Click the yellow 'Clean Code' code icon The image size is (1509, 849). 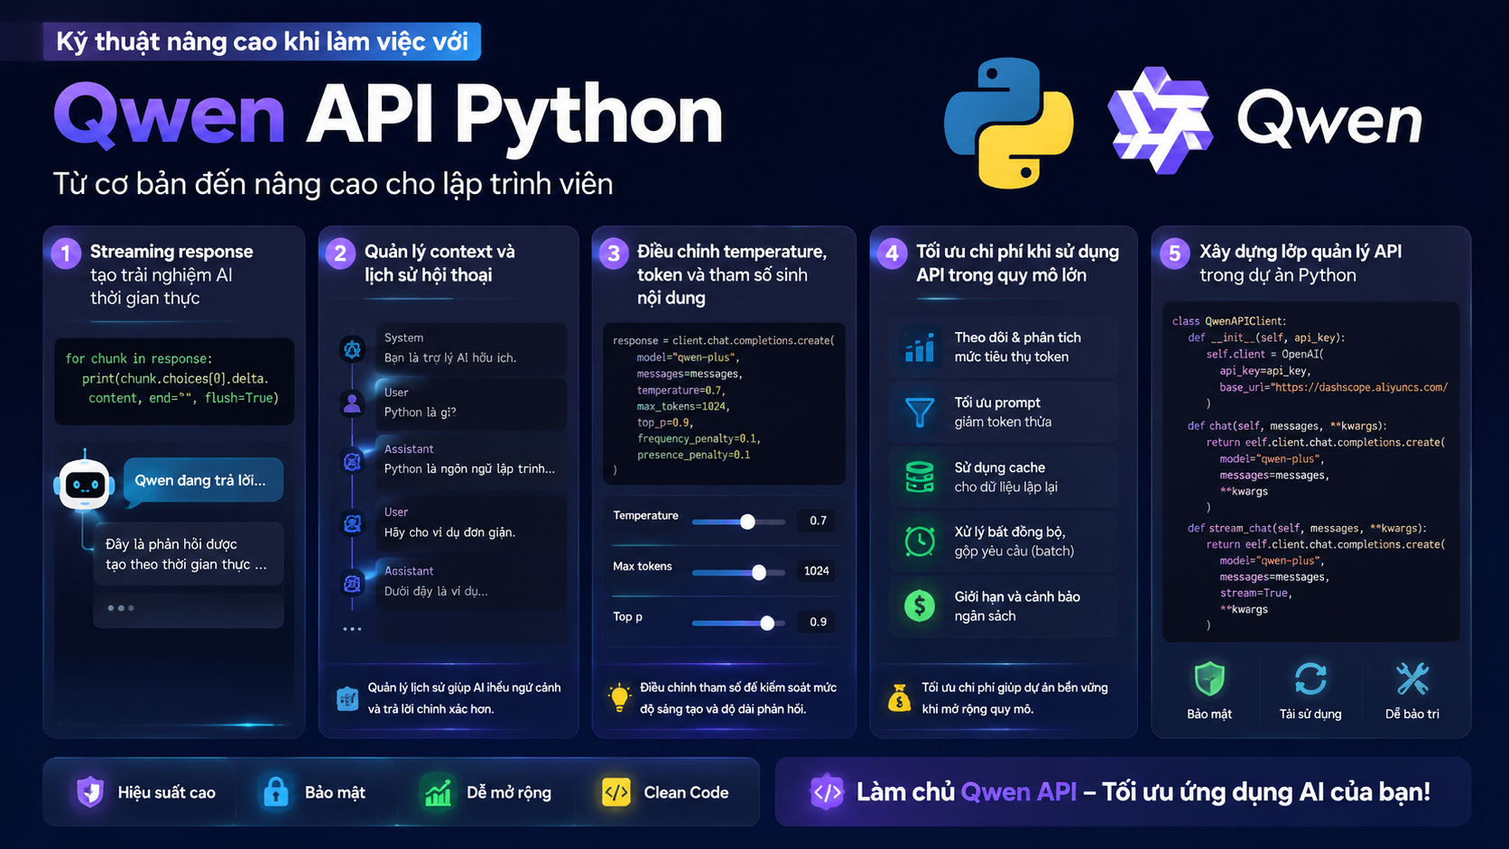pyautogui.click(x=616, y=792)
